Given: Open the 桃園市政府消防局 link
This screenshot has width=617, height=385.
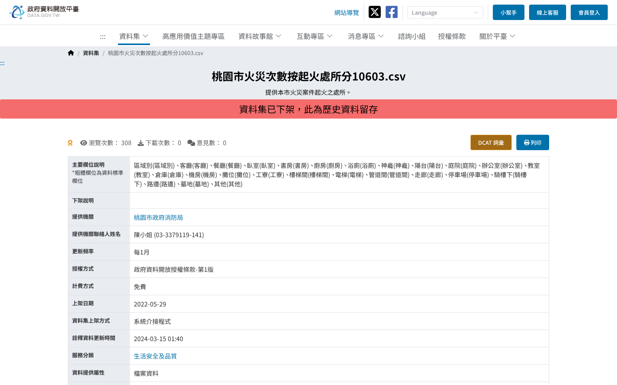Looking at the screenshot, I should pyautogui.click(x=158, y=218).
